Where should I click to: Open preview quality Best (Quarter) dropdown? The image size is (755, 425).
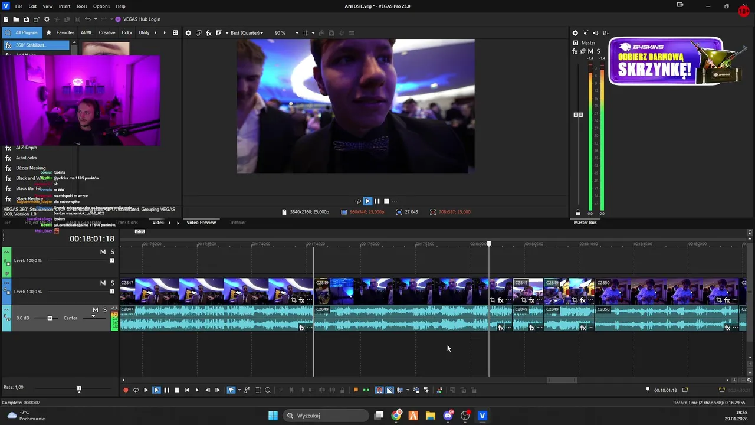[x=247, y=33]
